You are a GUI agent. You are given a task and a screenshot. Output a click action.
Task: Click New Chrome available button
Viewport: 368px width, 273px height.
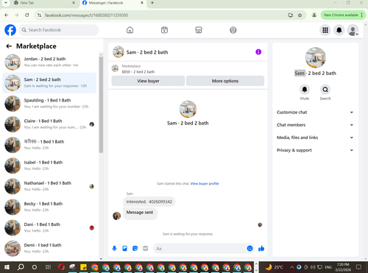[x=343, y=15]
